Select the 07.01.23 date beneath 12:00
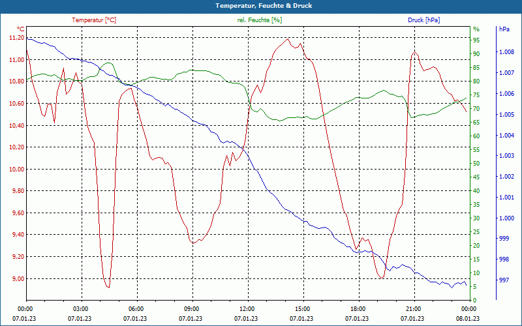 (x=246, y=319)
